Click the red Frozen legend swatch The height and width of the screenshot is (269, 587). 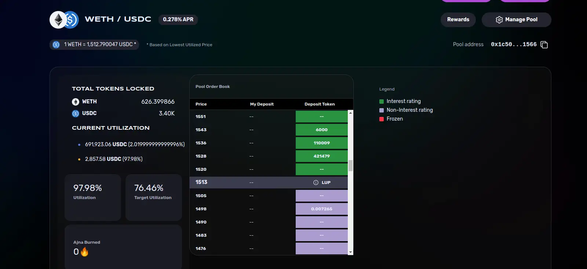tap(382, 119)
